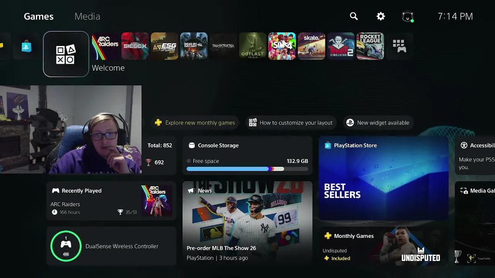Click the 7:14 PM clock
The width and height of the screenshot is (495, 278).
coord(455,16)
